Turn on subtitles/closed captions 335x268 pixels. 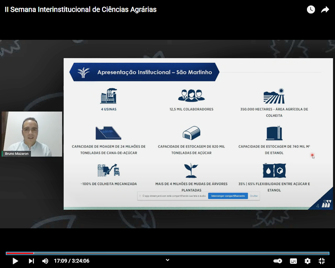294,261
